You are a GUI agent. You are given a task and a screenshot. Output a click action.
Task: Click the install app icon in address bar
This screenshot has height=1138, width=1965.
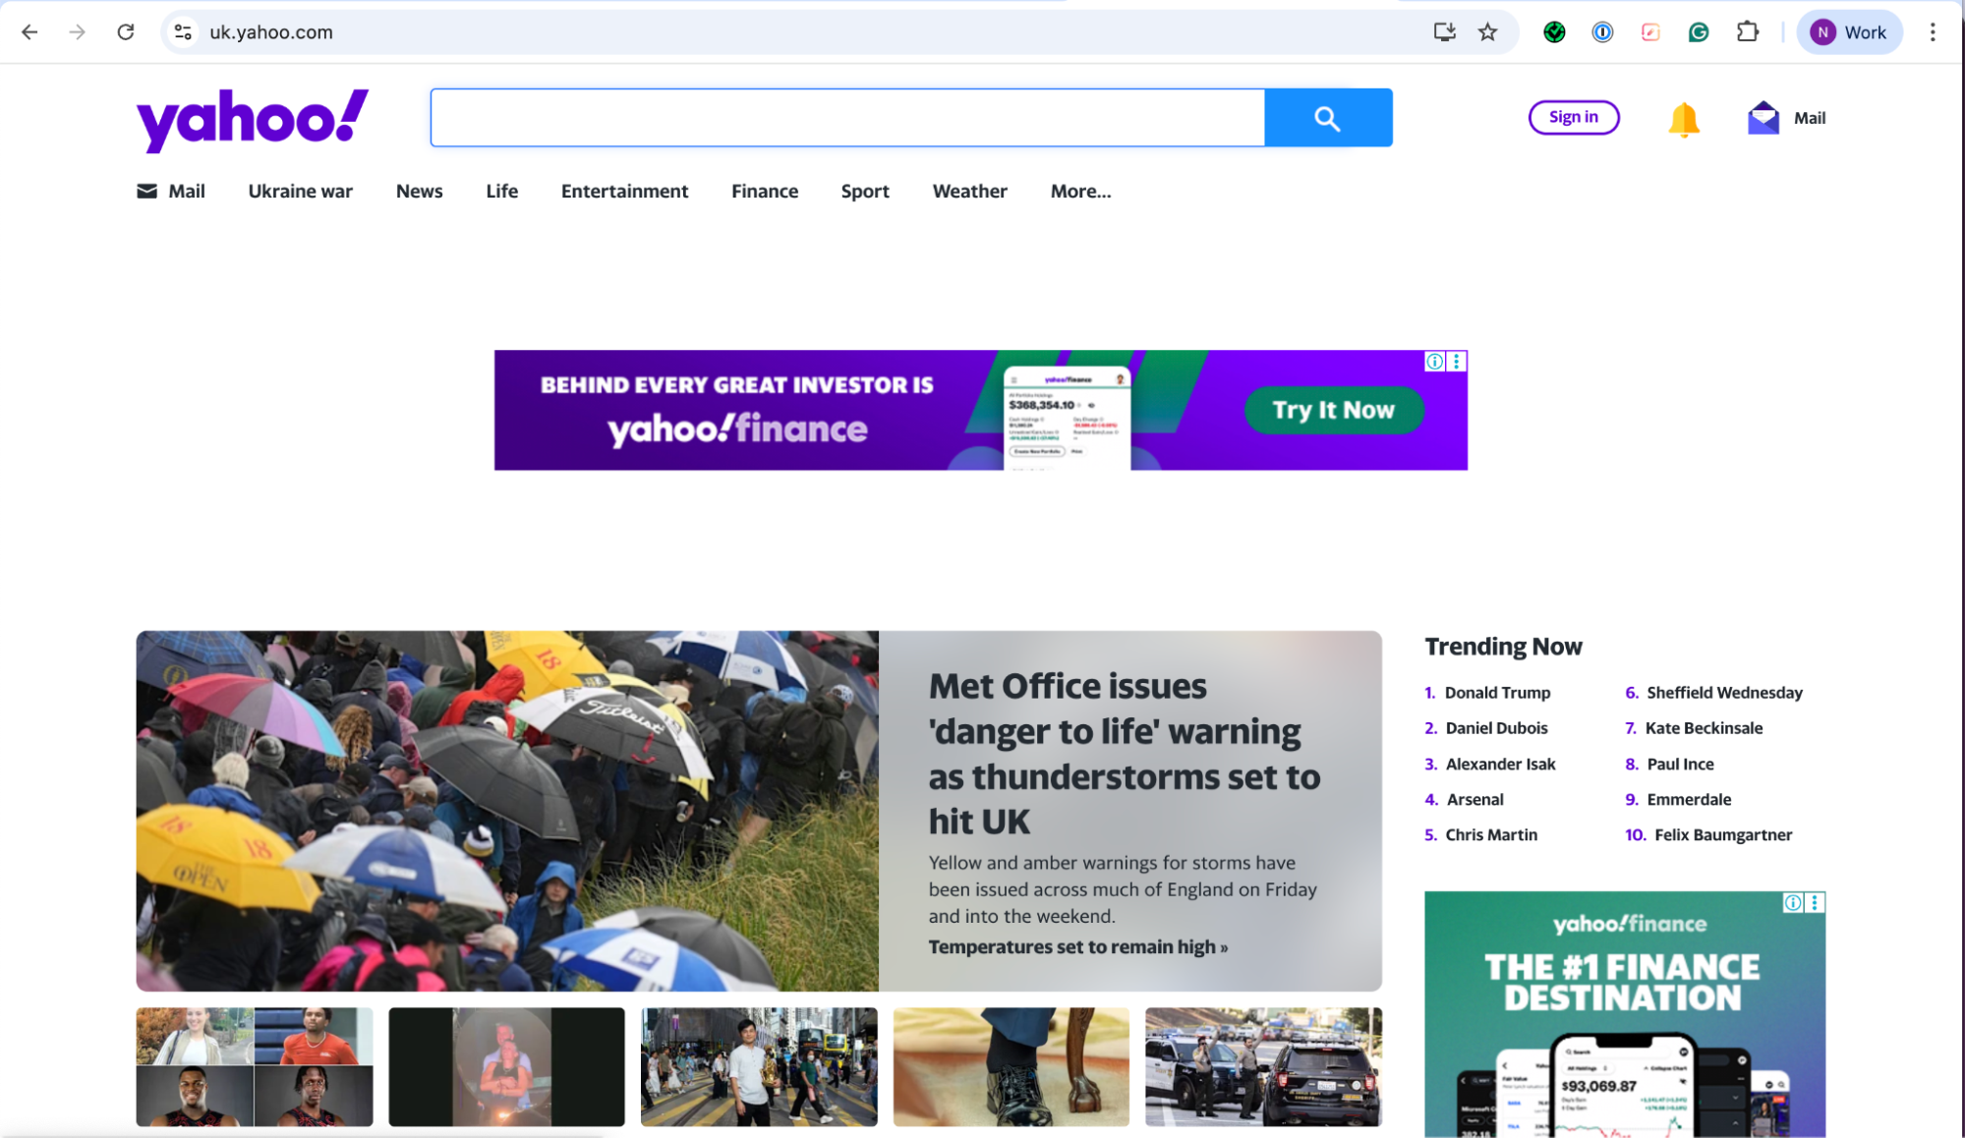1444,32
